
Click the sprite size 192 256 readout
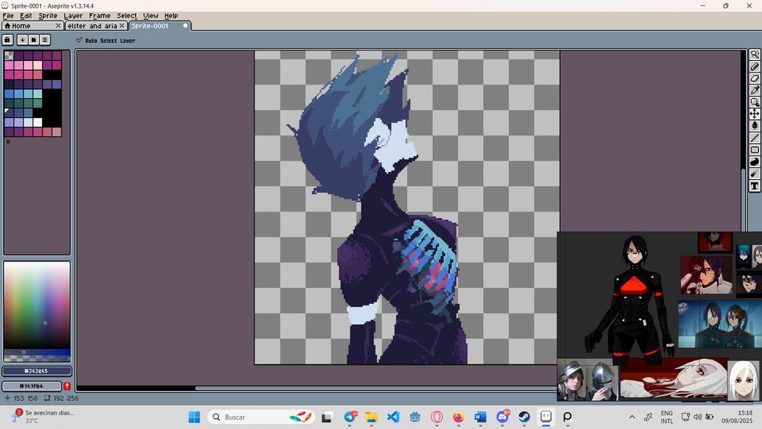tap(61, 398)
